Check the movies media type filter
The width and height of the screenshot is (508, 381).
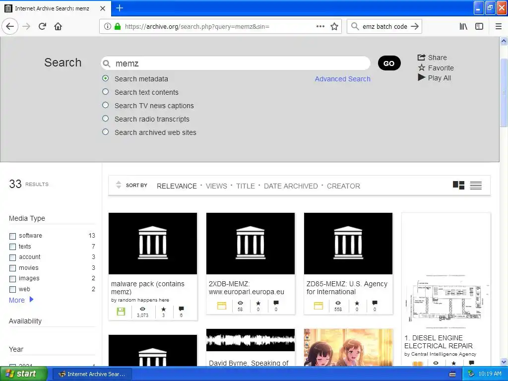pyautogui.click(x=12, y=268)
